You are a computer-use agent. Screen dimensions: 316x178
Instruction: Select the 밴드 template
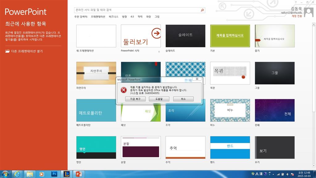[x=230, y=147]
